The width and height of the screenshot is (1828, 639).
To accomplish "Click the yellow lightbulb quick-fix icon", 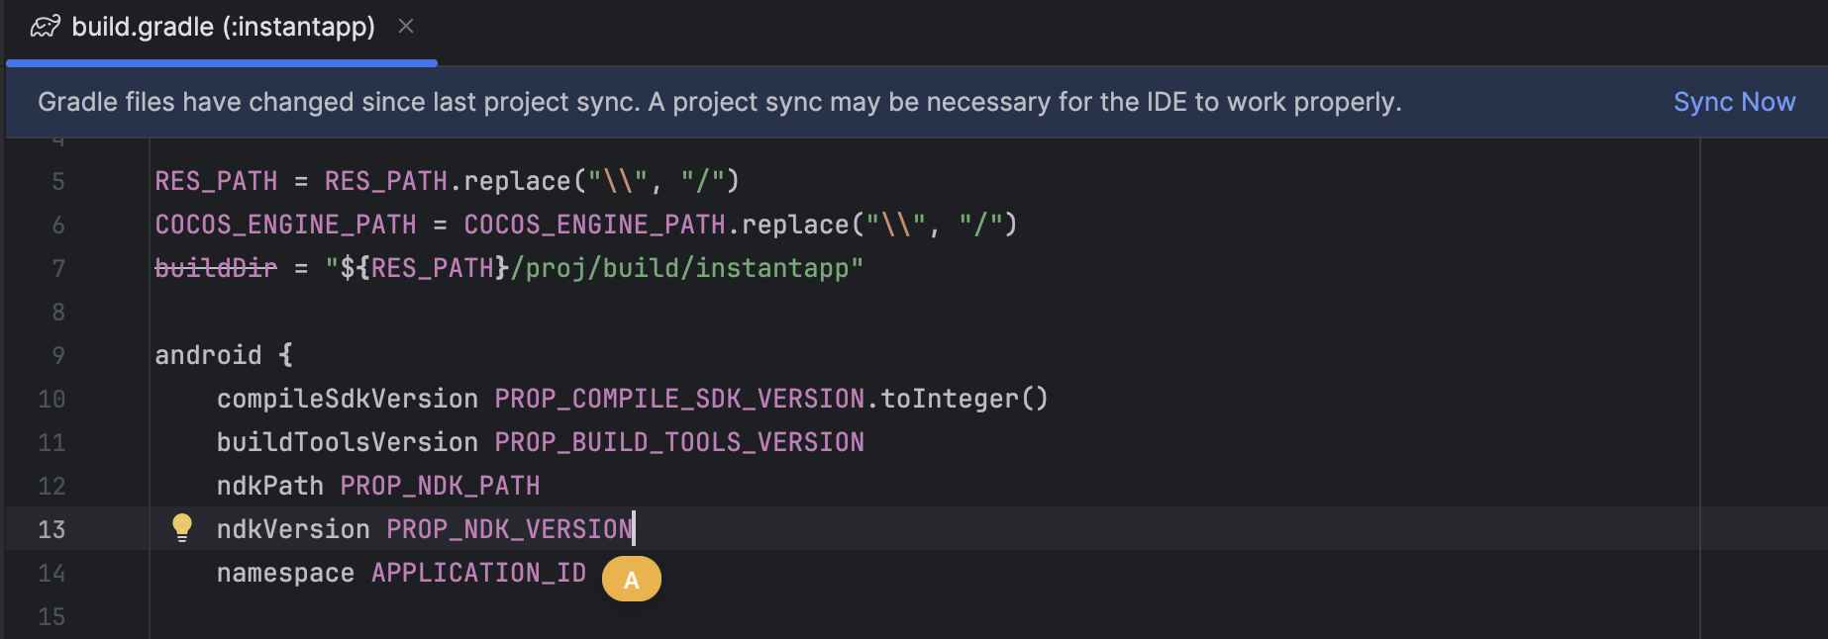I will [182, 527].
